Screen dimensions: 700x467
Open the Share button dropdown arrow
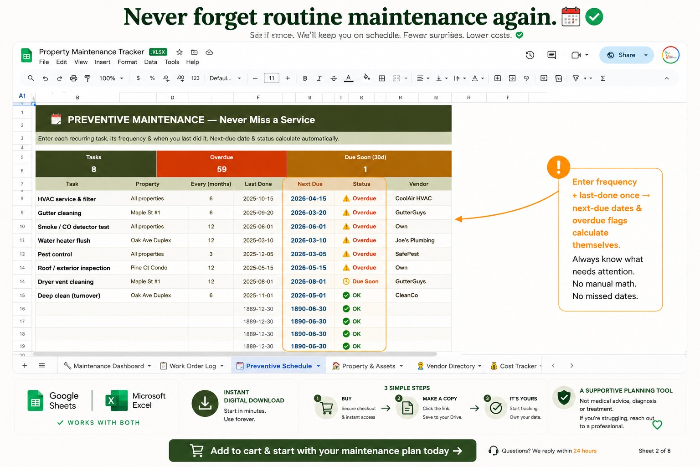646,55
